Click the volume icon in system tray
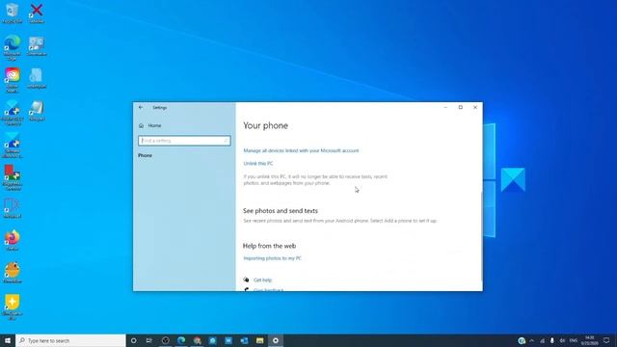 pyautogui.click(x=562, y=340)
